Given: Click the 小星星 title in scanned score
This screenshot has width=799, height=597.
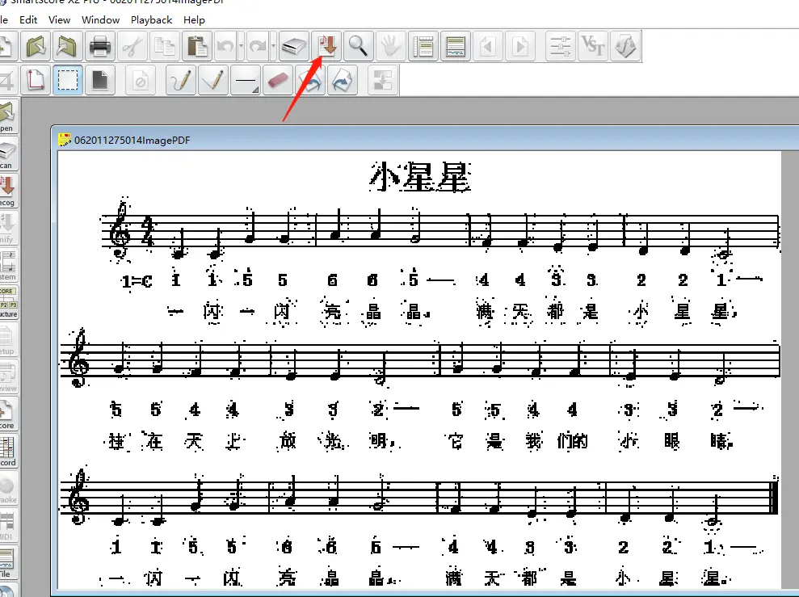Looking at the screenshot, I should pos(420,177).
